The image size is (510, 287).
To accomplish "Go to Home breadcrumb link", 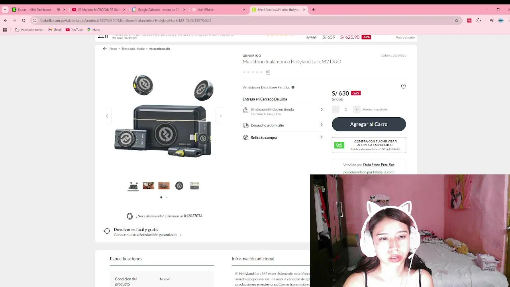I will [x=113, y=49].
